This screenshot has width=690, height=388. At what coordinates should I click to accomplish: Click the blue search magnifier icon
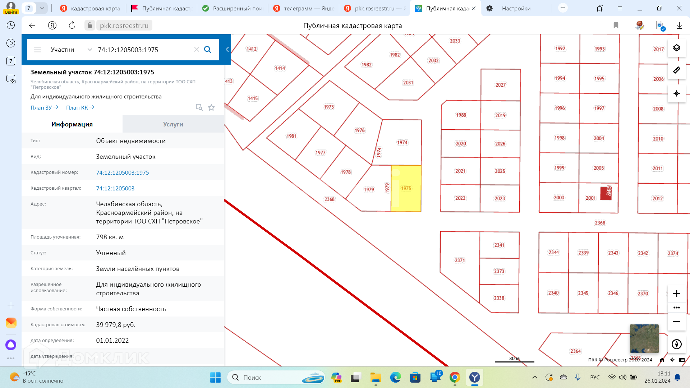coord(208,50)
